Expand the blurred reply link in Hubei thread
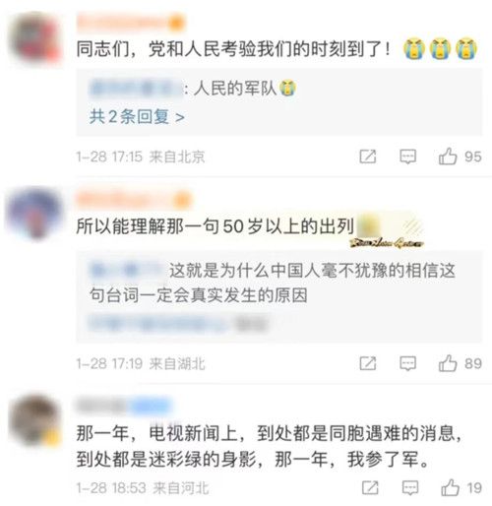 click(179, 323)
